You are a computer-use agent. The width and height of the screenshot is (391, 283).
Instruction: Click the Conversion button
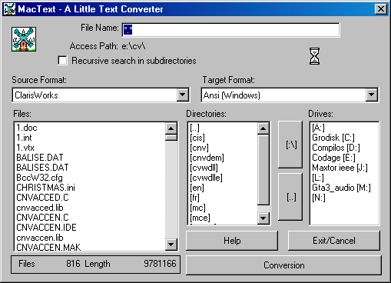[x=283, y=265]
